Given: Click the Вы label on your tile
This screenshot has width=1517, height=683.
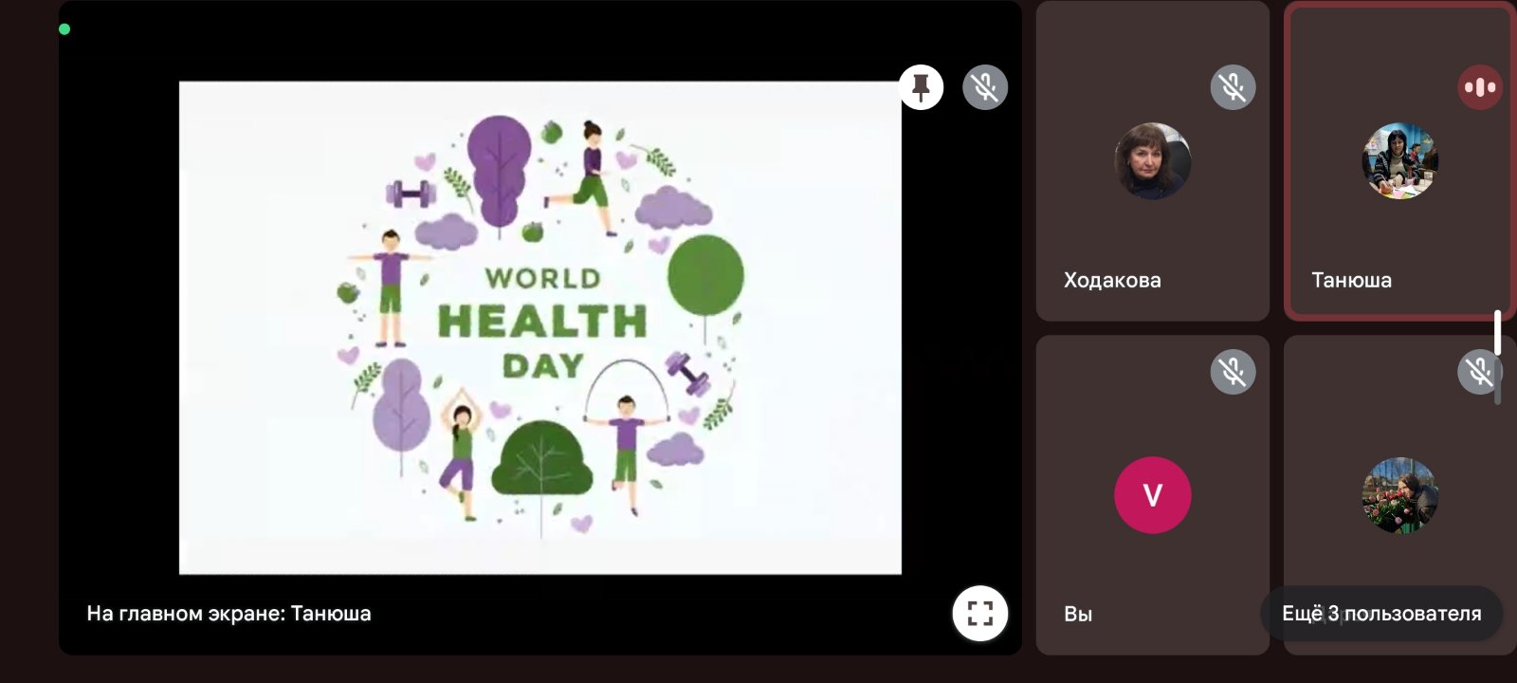Looking at the screenshot, I should pos(1078,614).
